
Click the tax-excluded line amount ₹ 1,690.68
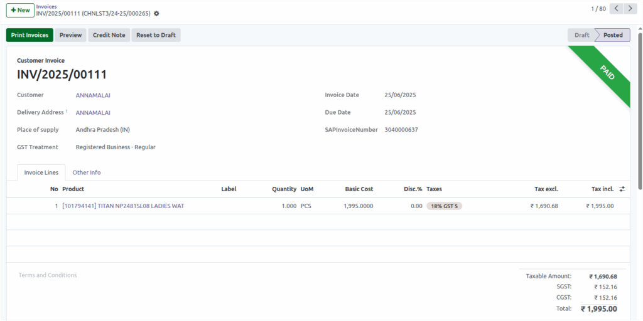(x=544, y=206)
